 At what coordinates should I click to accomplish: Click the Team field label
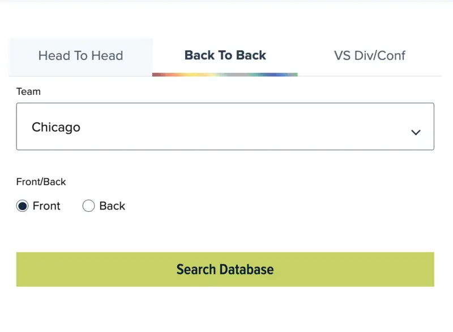click(x=28, y=91)
